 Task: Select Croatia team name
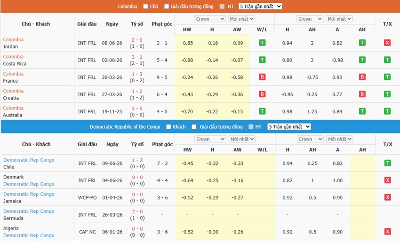11,98
